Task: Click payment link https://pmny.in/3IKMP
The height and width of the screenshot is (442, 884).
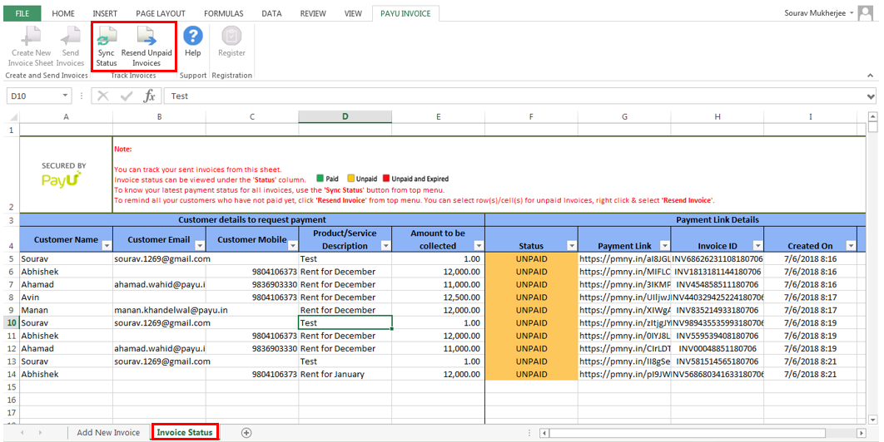Action: coord(624,285)
